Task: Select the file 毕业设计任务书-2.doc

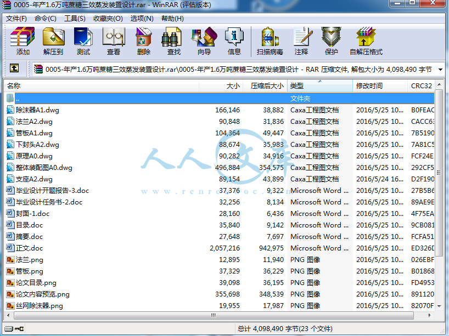Action: point(49,202)
